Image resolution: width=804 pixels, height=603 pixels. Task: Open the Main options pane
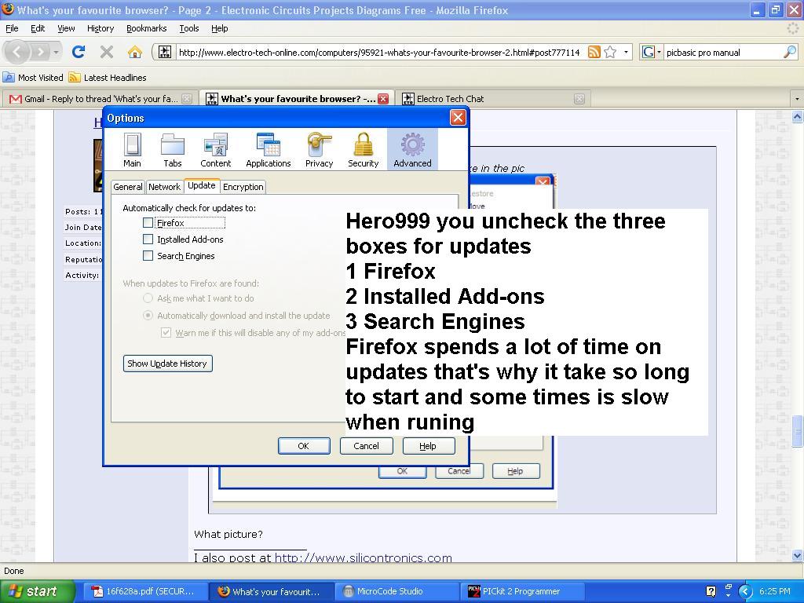click(132, 150)
